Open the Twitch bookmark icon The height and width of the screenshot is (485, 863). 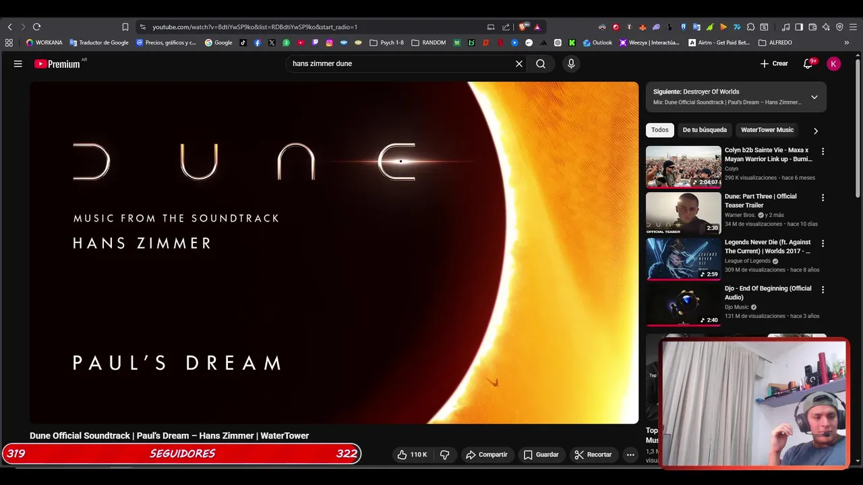tap(315, 42)
